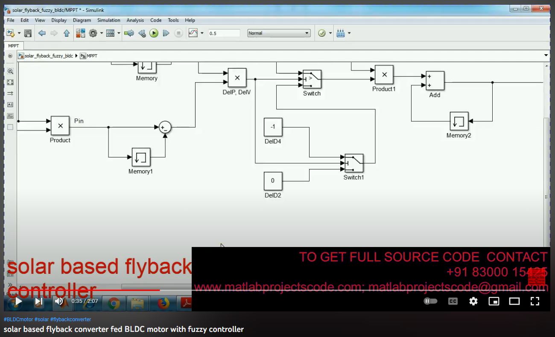Click Fit to View in left palette
Viewport: 555px width, 337px height.
click(x=10, y=82)
